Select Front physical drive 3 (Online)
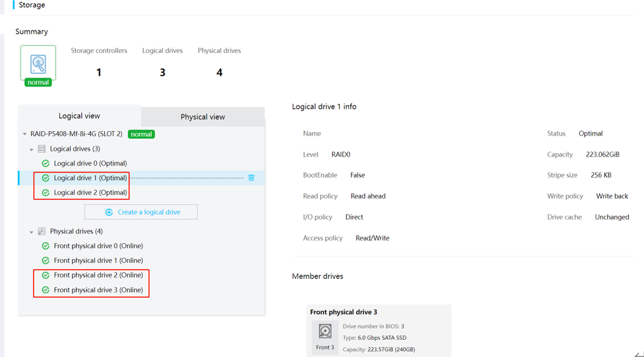Image resolution: width=644 pixels, height=357 pixels. [x=99, y=290]
